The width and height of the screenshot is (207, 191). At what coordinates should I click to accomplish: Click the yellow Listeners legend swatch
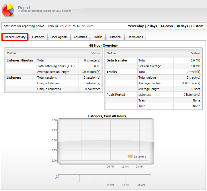point(130,156)
